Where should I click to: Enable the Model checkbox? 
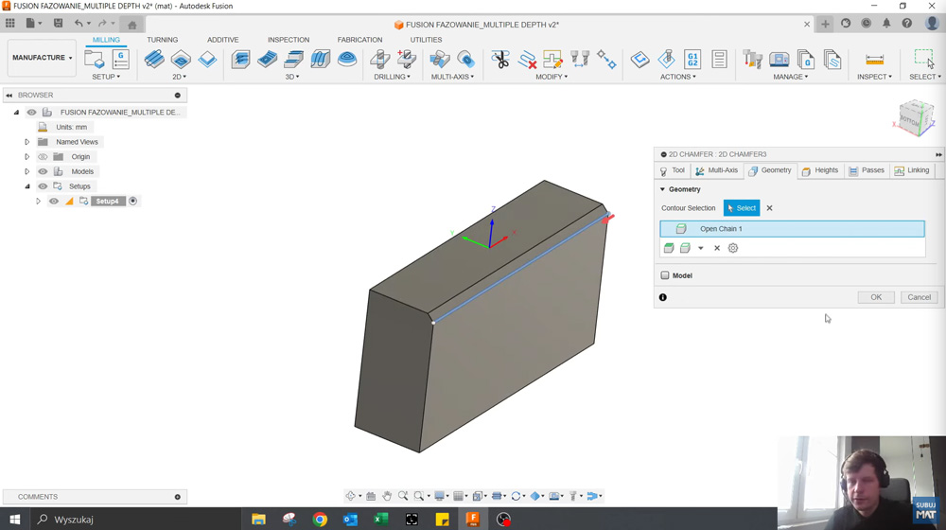[665, 275]
